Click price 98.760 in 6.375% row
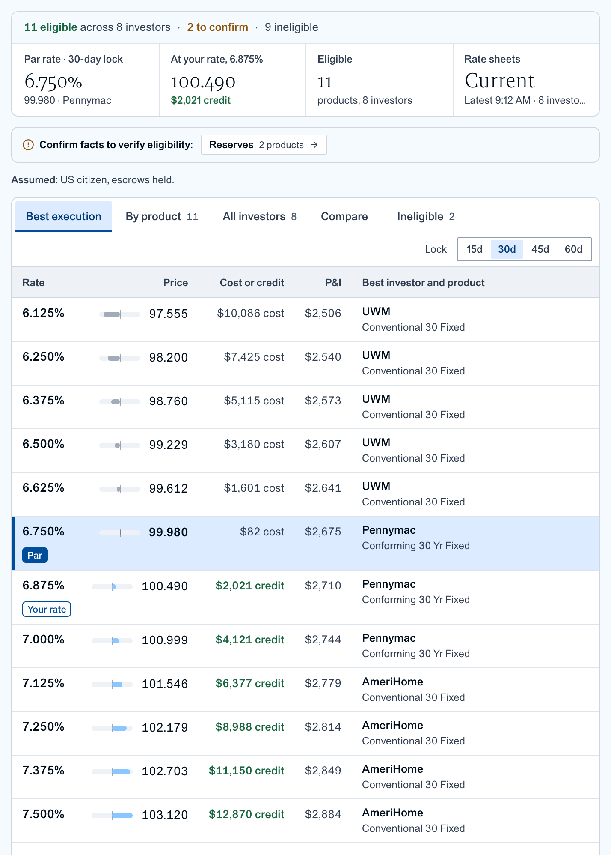This screenshot has width=611, height=855. point(168,401)
